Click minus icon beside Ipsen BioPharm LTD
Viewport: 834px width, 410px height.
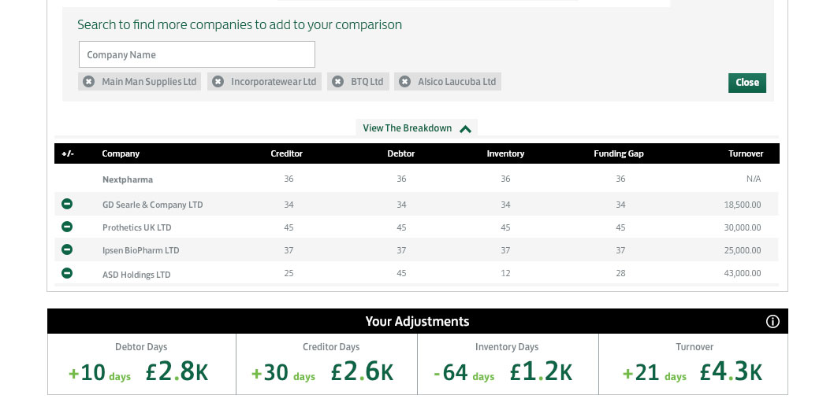click(x=67, y=249)
